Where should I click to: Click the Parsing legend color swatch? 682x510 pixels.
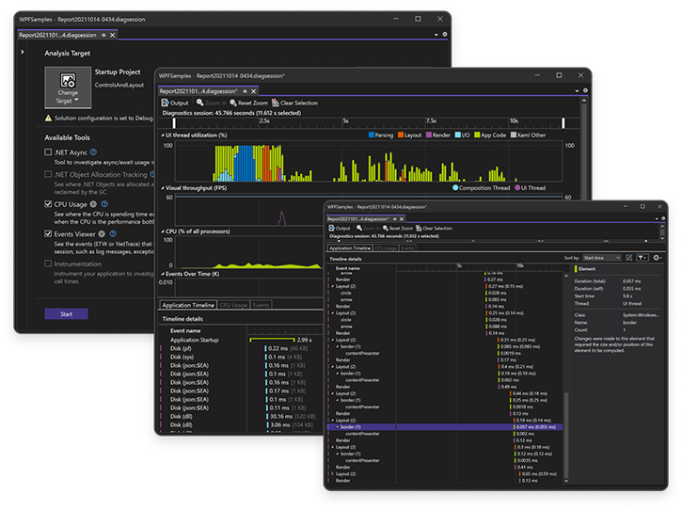[372, 135]
